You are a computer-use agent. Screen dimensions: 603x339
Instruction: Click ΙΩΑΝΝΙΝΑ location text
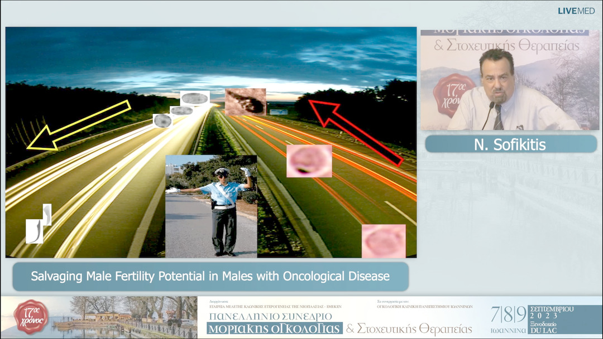pos(508,330)
